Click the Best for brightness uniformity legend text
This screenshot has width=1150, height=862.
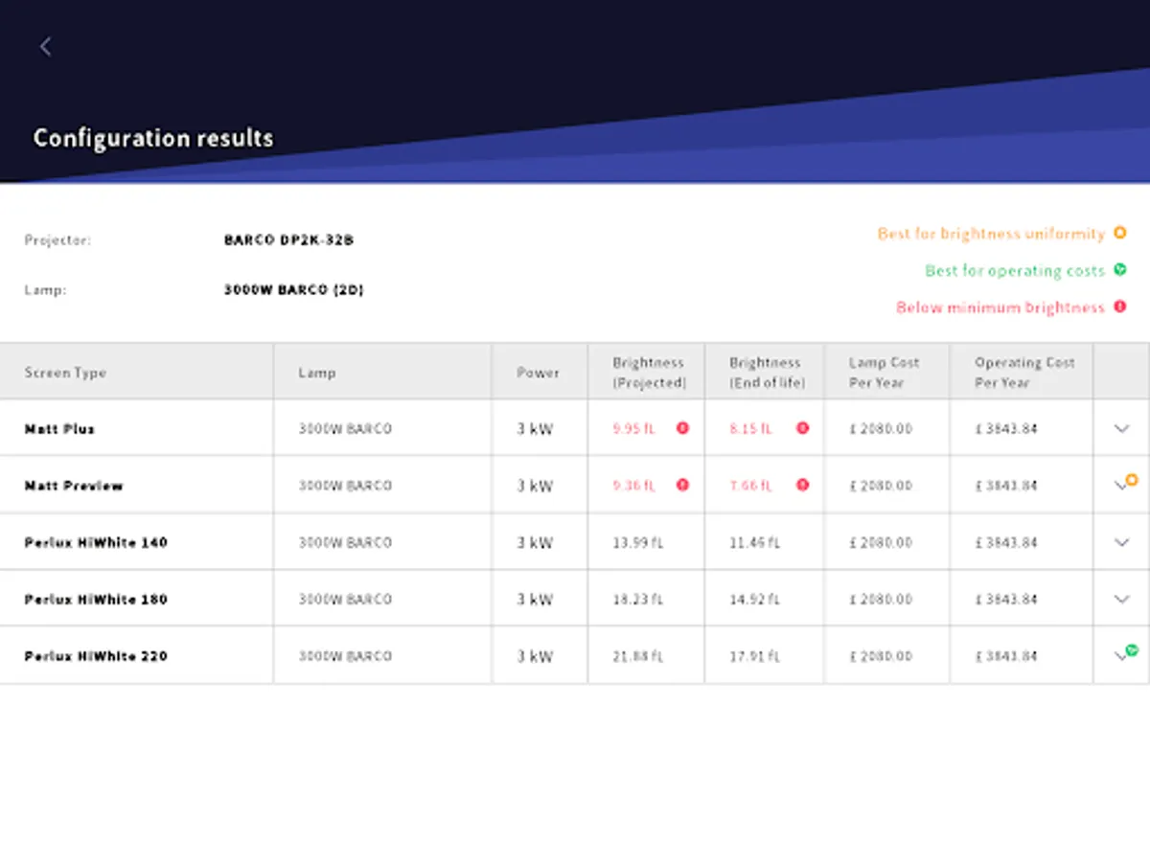pos(991,234)
